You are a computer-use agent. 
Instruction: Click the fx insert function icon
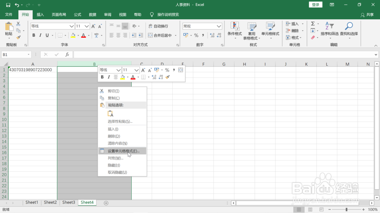(67, 54)
